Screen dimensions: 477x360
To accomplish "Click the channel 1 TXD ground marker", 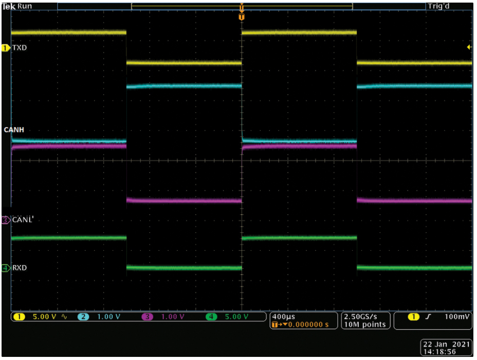I will coord(6,48).
